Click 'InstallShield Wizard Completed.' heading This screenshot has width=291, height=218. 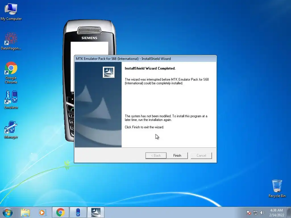click(150, 68)
